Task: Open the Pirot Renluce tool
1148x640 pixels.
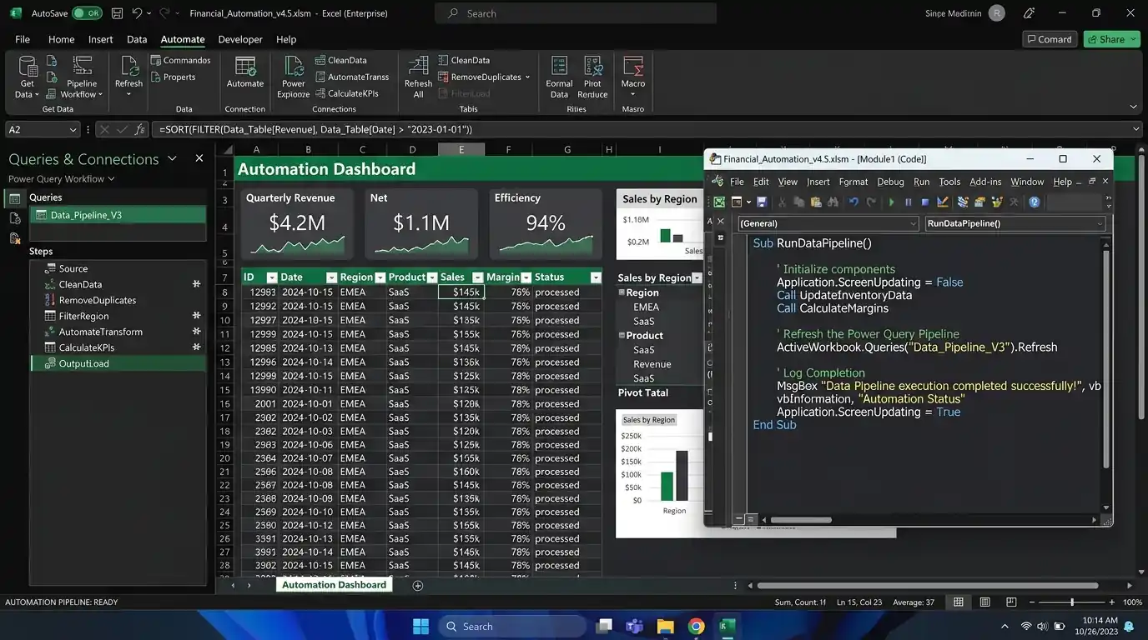Action: click(x=592, y=77)
